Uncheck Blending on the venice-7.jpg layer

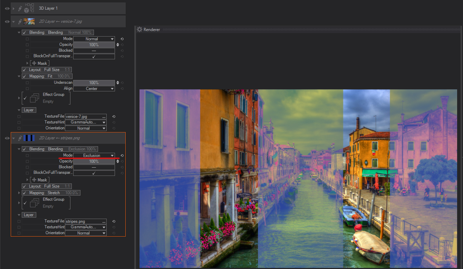click(x=25, y=32)
